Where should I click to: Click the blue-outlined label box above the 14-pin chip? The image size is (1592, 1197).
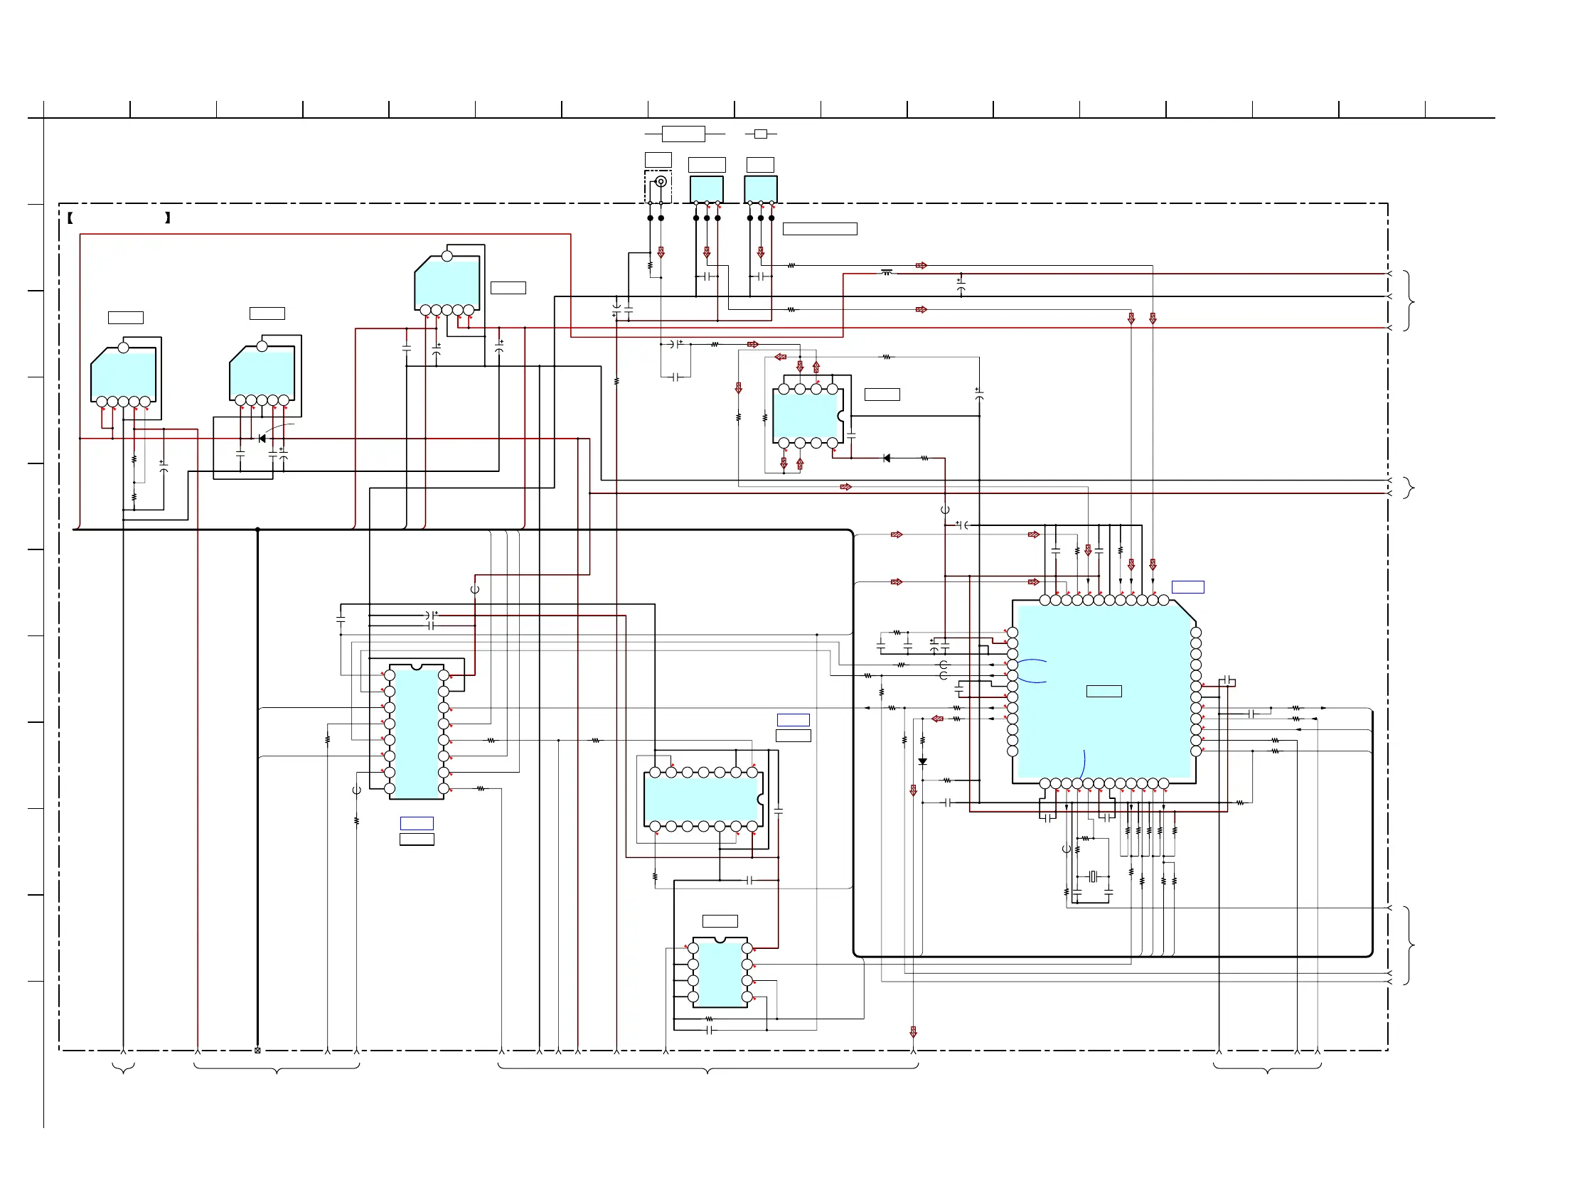point(793,720)
